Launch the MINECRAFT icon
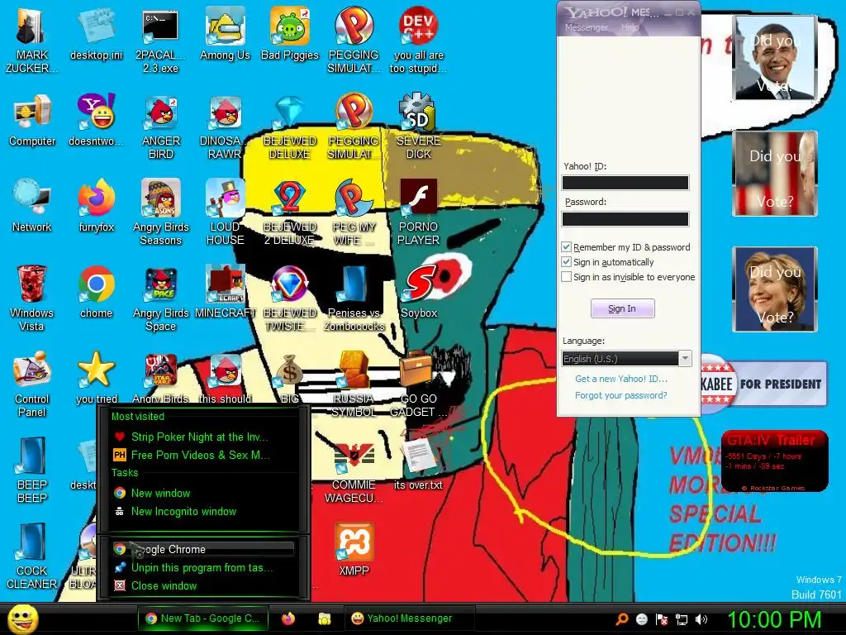This screenshot has width=846, height=635. click(225, 292)
